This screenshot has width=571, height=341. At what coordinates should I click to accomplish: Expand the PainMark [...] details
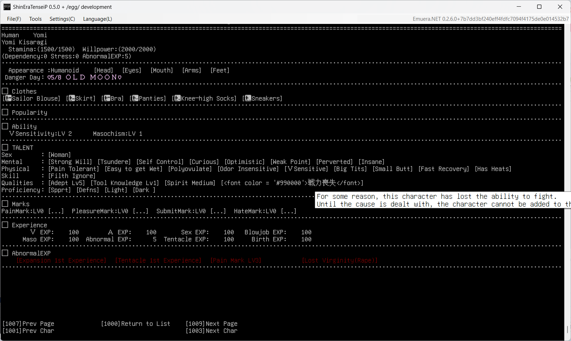56,211
